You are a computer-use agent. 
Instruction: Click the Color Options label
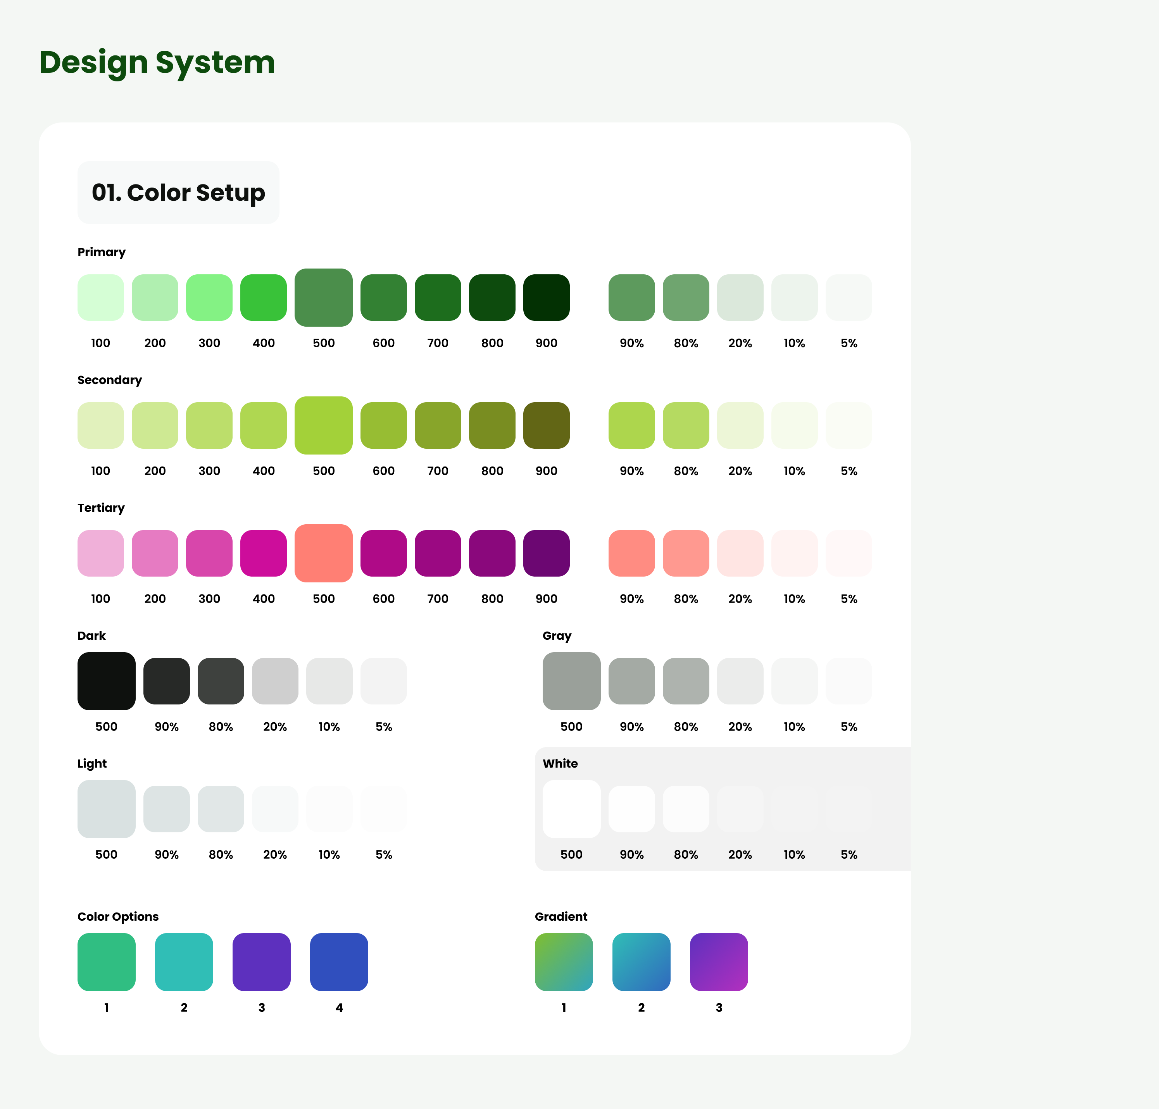point(118,917)
